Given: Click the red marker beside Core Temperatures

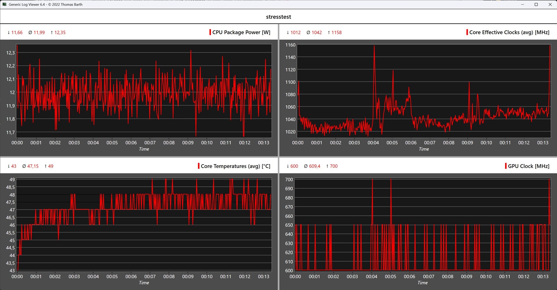Looking at the screenshot, I should pos(198,166).
